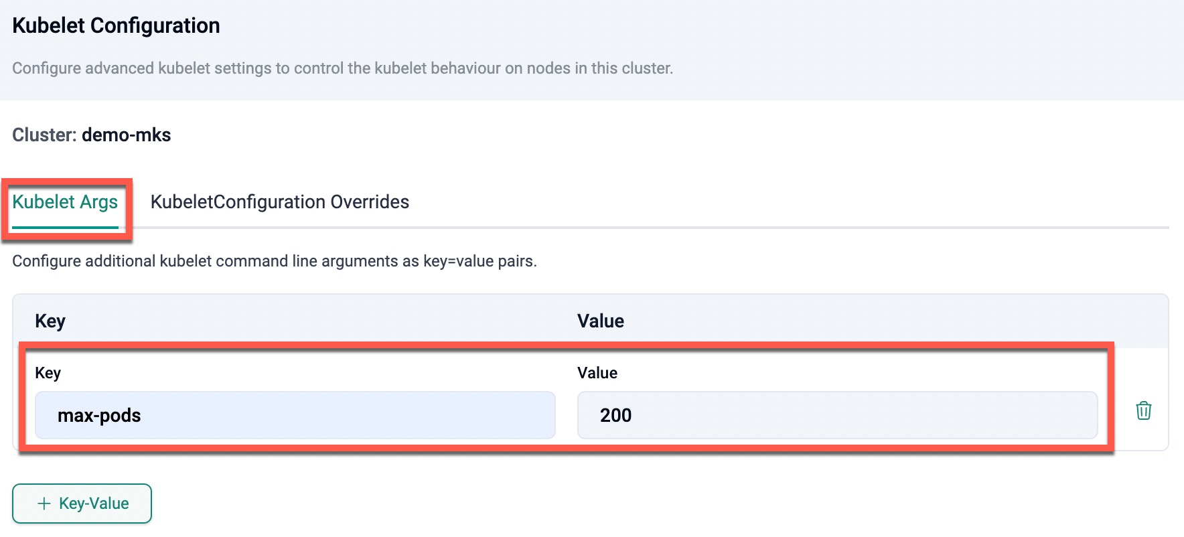Click the Value label above 200
1184x537 pixels.
(597, 373)
